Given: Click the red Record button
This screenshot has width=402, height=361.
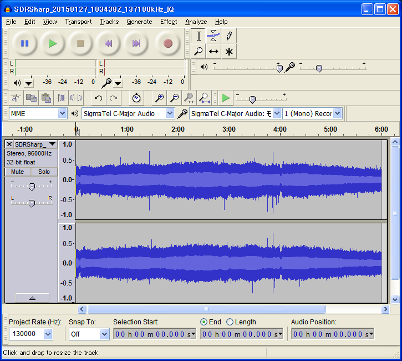Looking at the screenshot, I should click(168, 43).
